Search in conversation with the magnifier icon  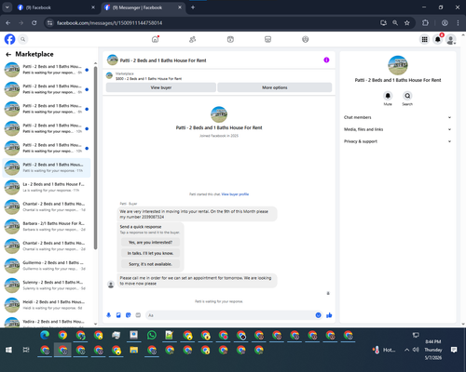coord(407,96)
